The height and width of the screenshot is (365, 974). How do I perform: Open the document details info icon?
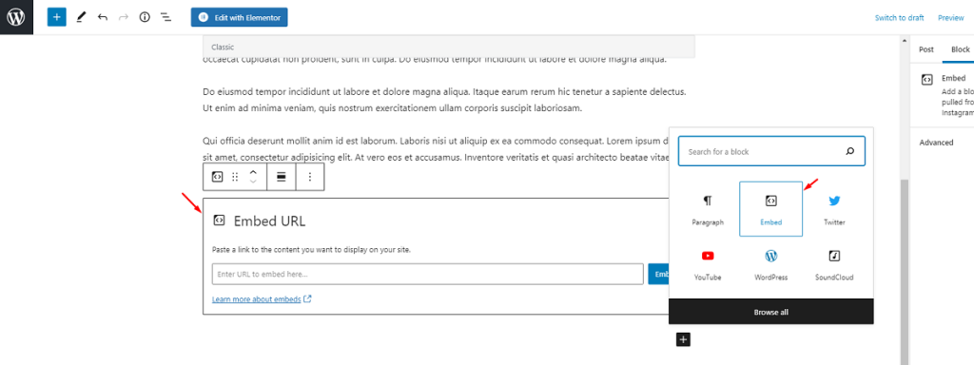(x=145, y=17)
